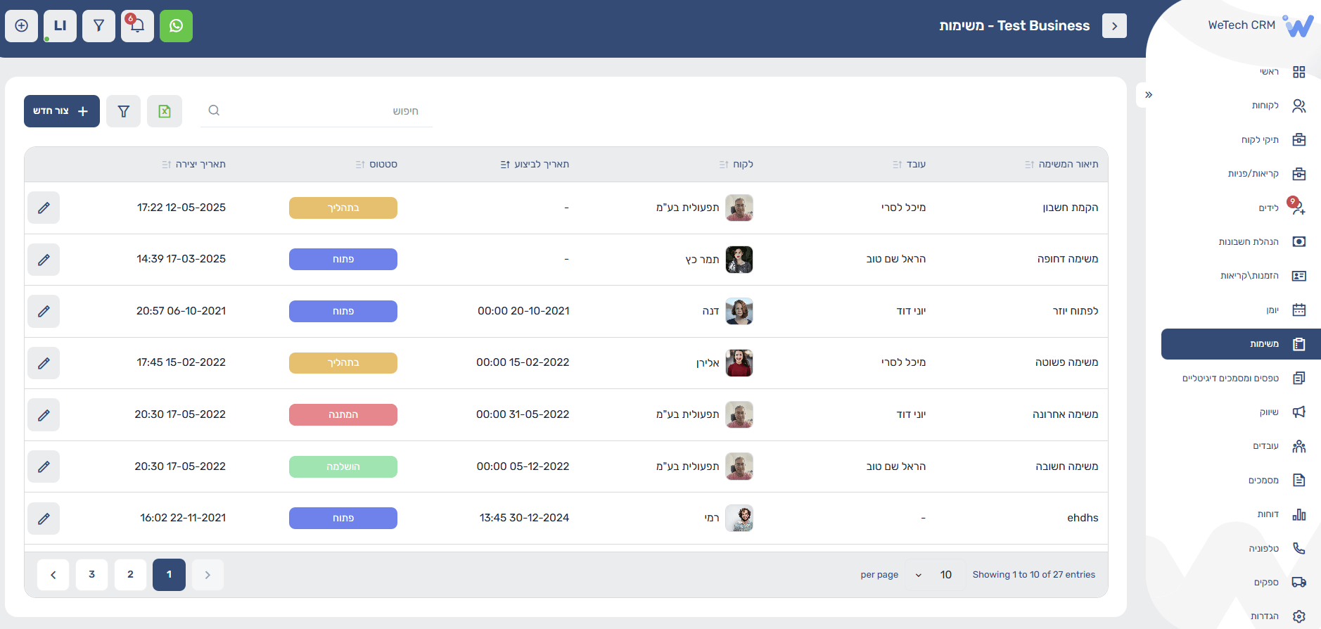Viewport: 1321px width, 629px height.
Task: Click the Excel export icon
Action: point(165,111)
